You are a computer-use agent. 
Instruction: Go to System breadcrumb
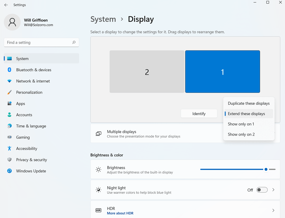(x=103, y=19)
